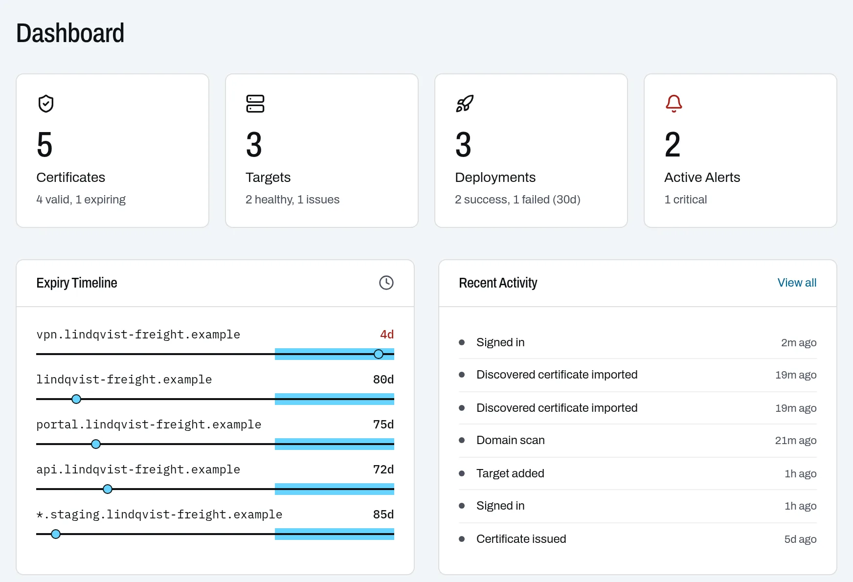Click the *.staging.lindqvist-freight.example timeline marker
The height and width of the screenshot is (582, 853).
click(56, 534)
